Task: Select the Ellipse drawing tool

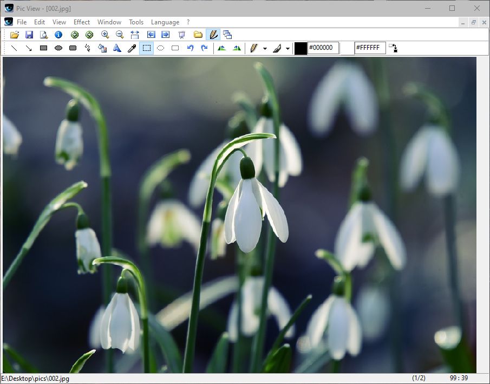Action: point(58,48)
